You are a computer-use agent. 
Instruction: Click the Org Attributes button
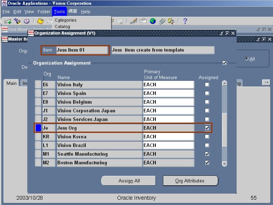[190, 181]
